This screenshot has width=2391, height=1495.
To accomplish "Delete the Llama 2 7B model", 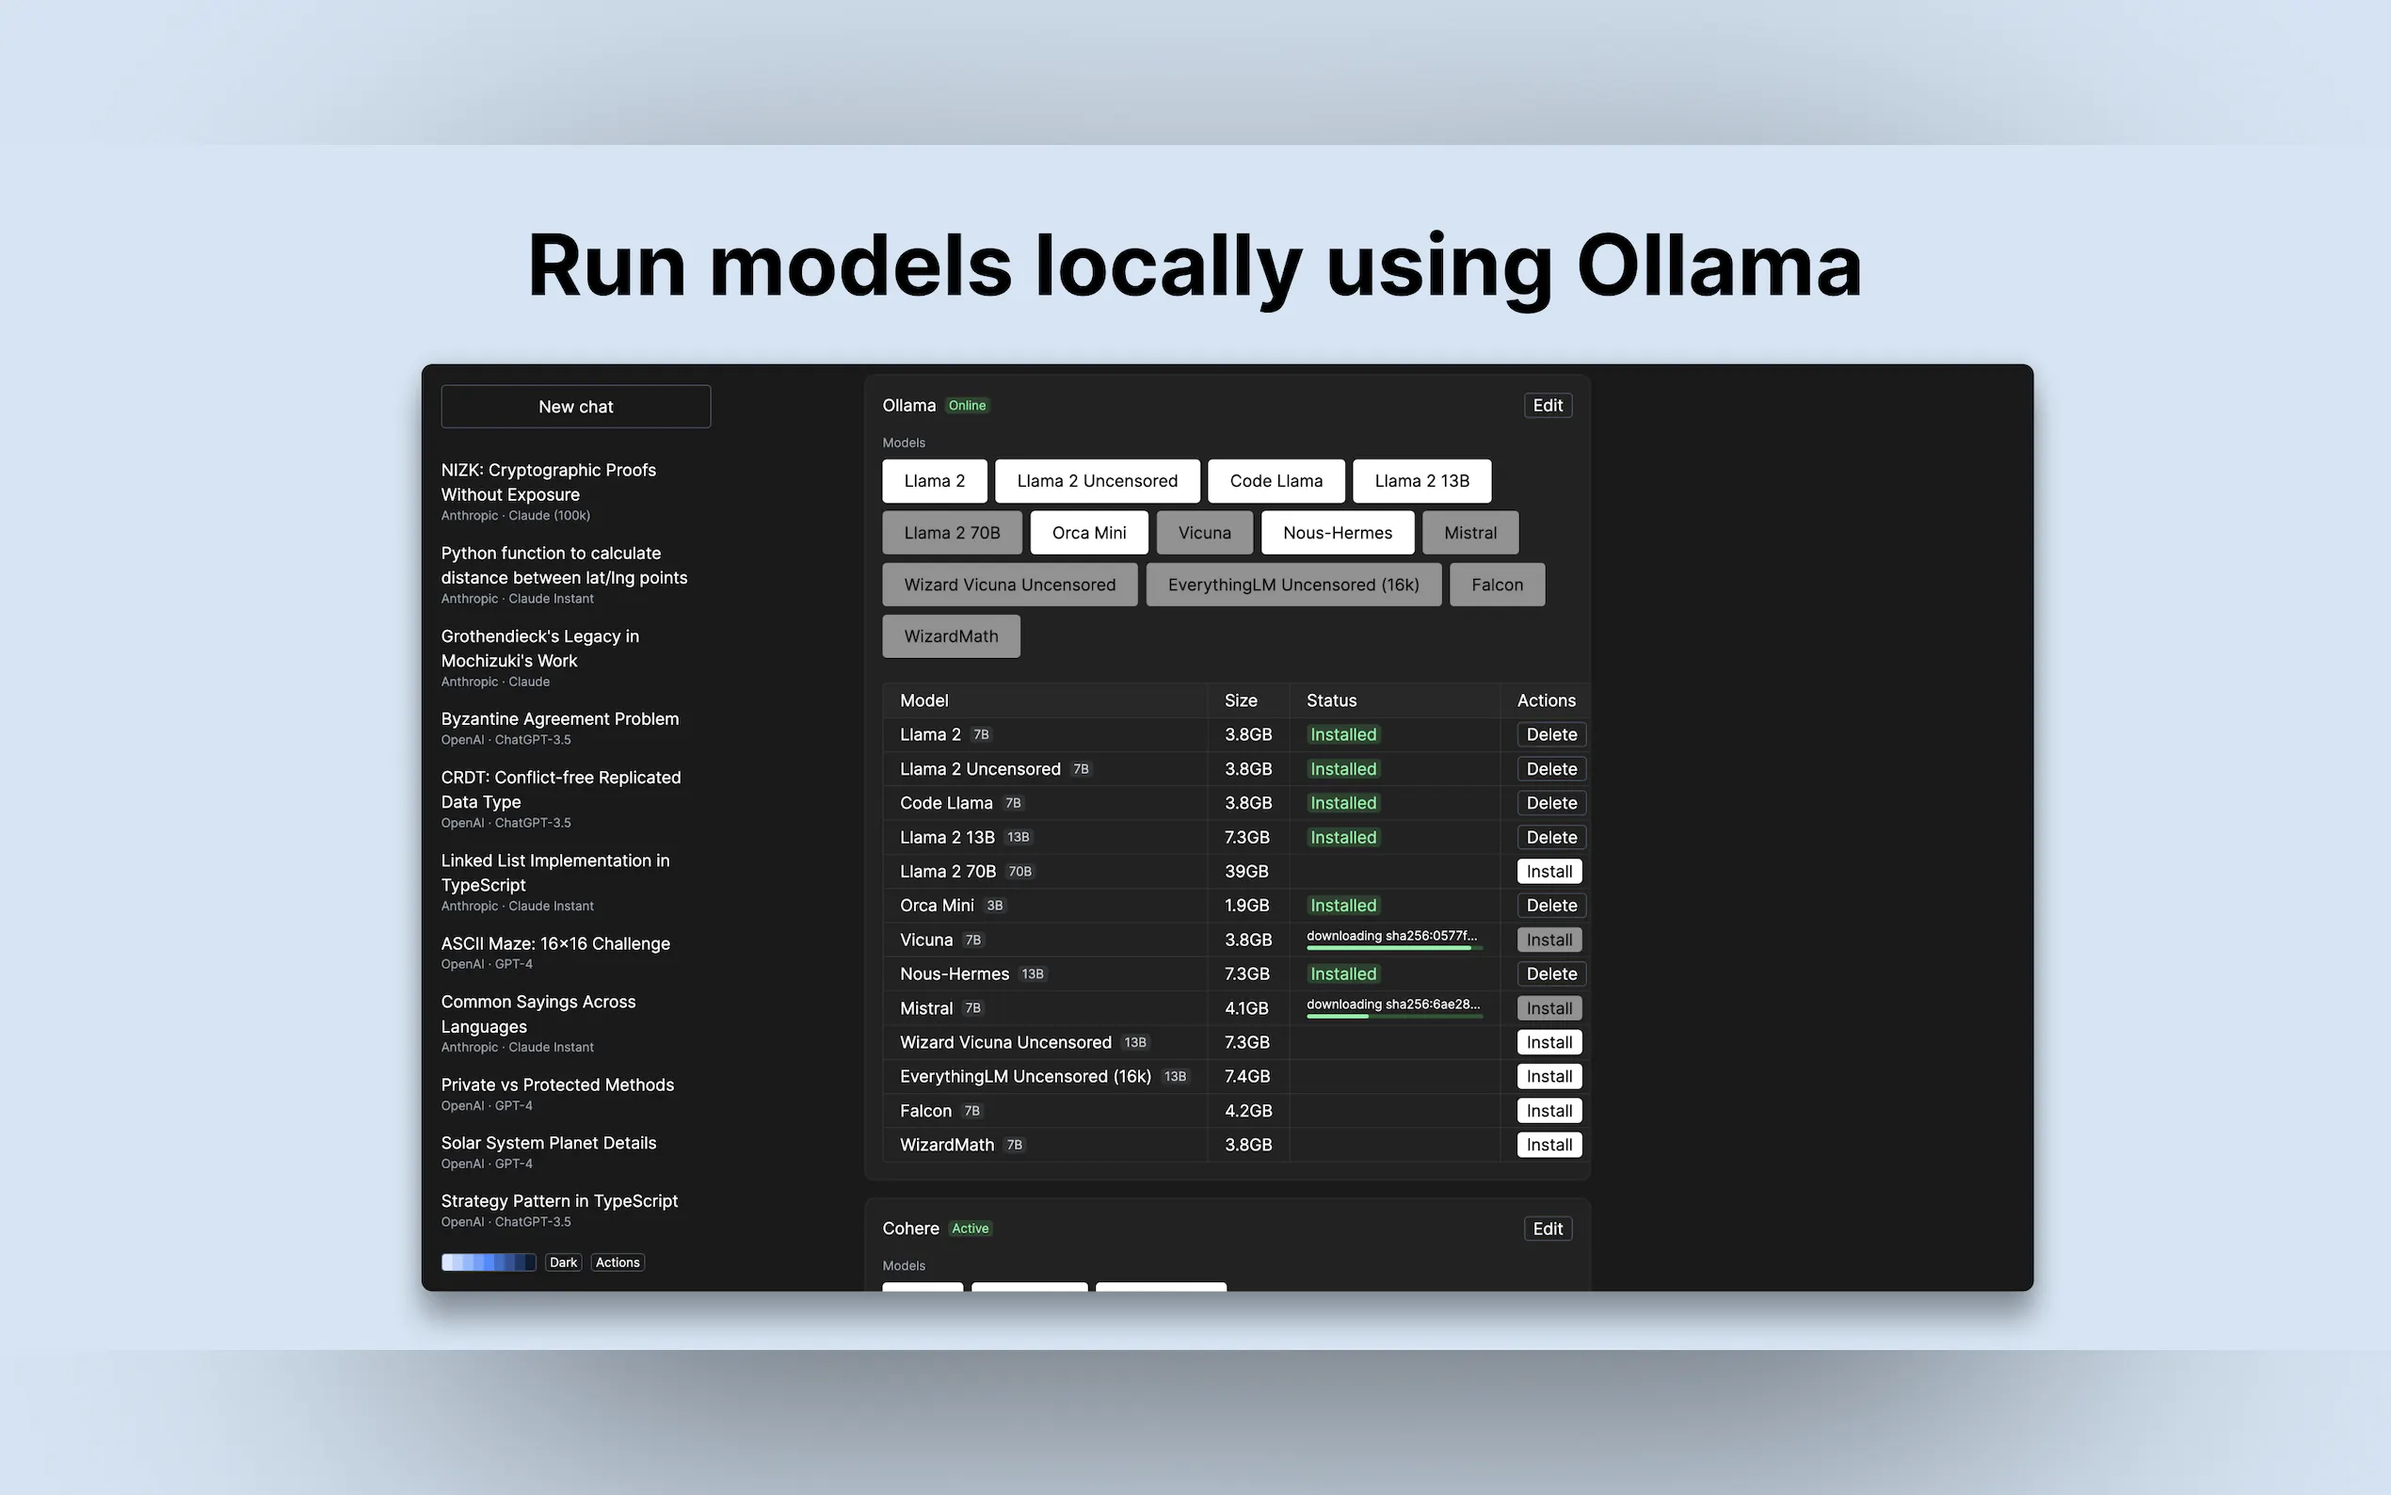I will (1552, 734).
